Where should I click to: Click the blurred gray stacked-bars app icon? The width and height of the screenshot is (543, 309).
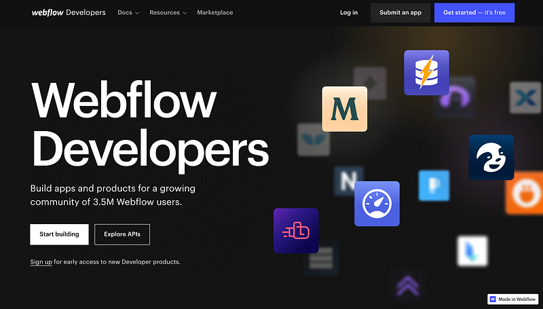click(x=321, y=258)
